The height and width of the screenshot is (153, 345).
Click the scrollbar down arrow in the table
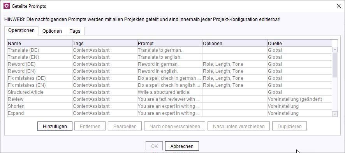pyautogui.click(x=334, y=114)
